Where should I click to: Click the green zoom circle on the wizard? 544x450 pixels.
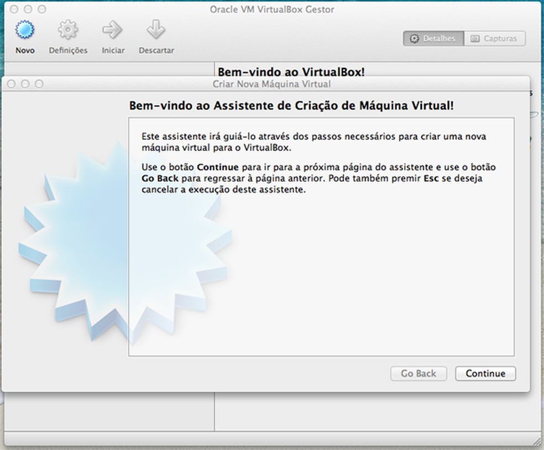coord(38,84)
